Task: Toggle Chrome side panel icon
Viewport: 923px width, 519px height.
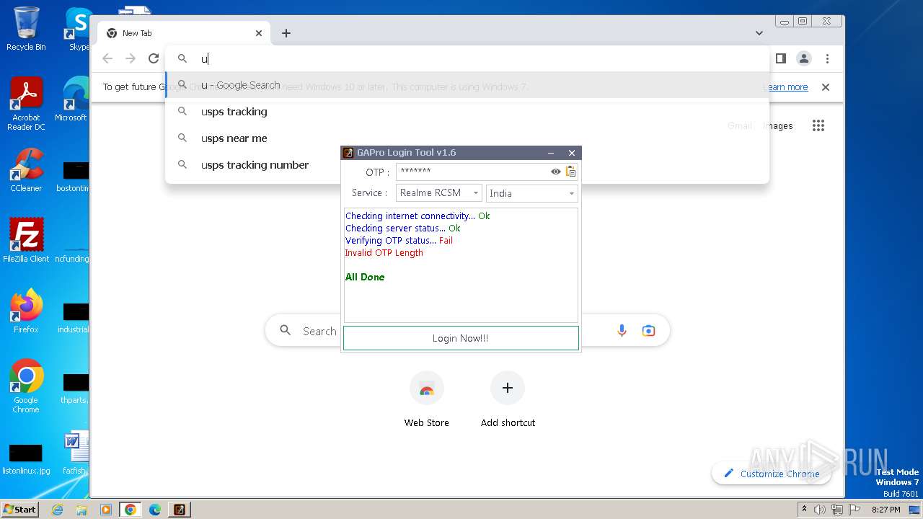Action: pyautogui.click(x=781, y=59)
